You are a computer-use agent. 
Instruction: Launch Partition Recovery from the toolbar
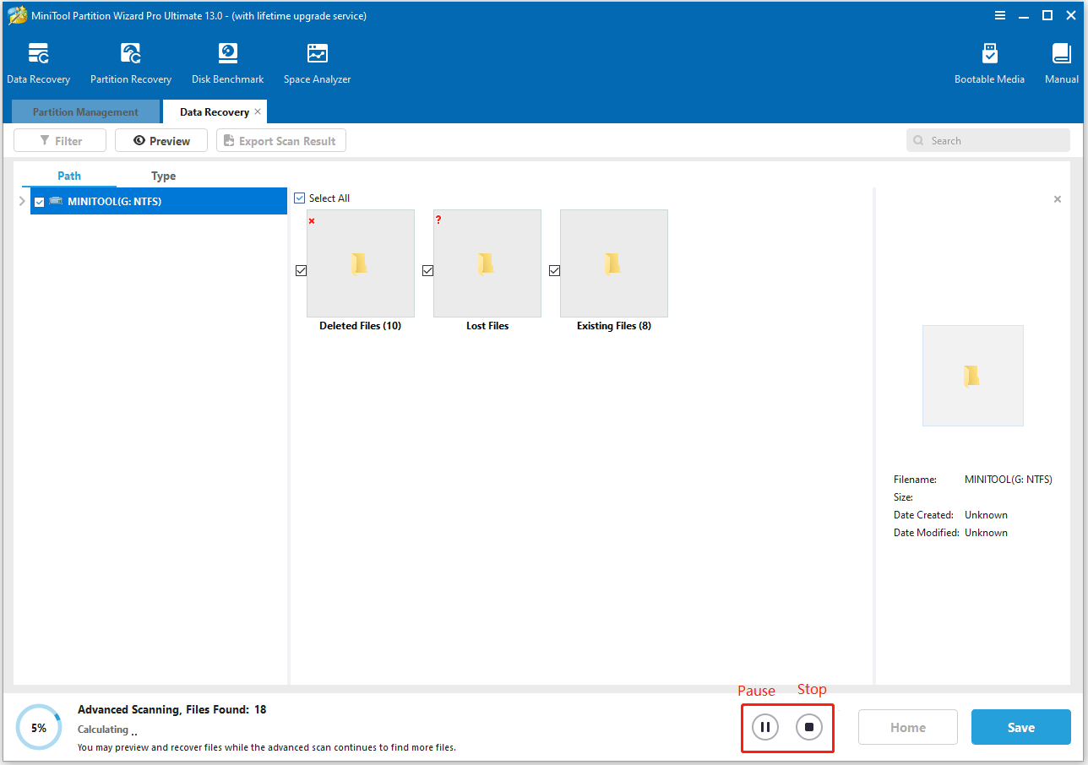click(x=131, y=55)
